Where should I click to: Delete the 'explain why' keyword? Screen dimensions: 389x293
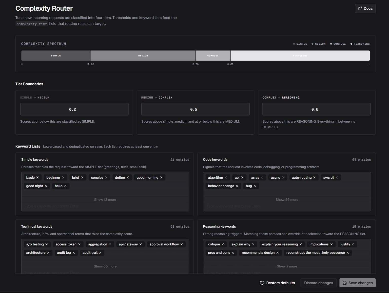[x=253, y=244]
